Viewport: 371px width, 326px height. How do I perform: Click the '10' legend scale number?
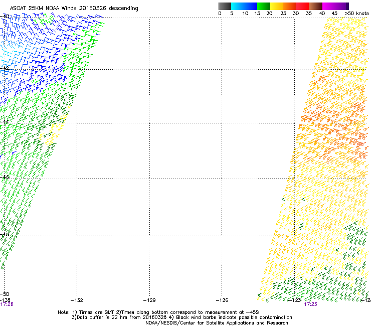tap(245, 14)
